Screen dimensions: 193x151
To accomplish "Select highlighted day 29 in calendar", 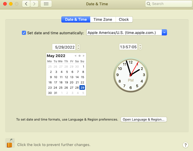I will tap(82, 87).
